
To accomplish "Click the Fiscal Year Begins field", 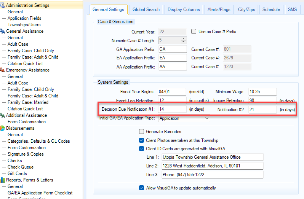I will coord(172,92).
